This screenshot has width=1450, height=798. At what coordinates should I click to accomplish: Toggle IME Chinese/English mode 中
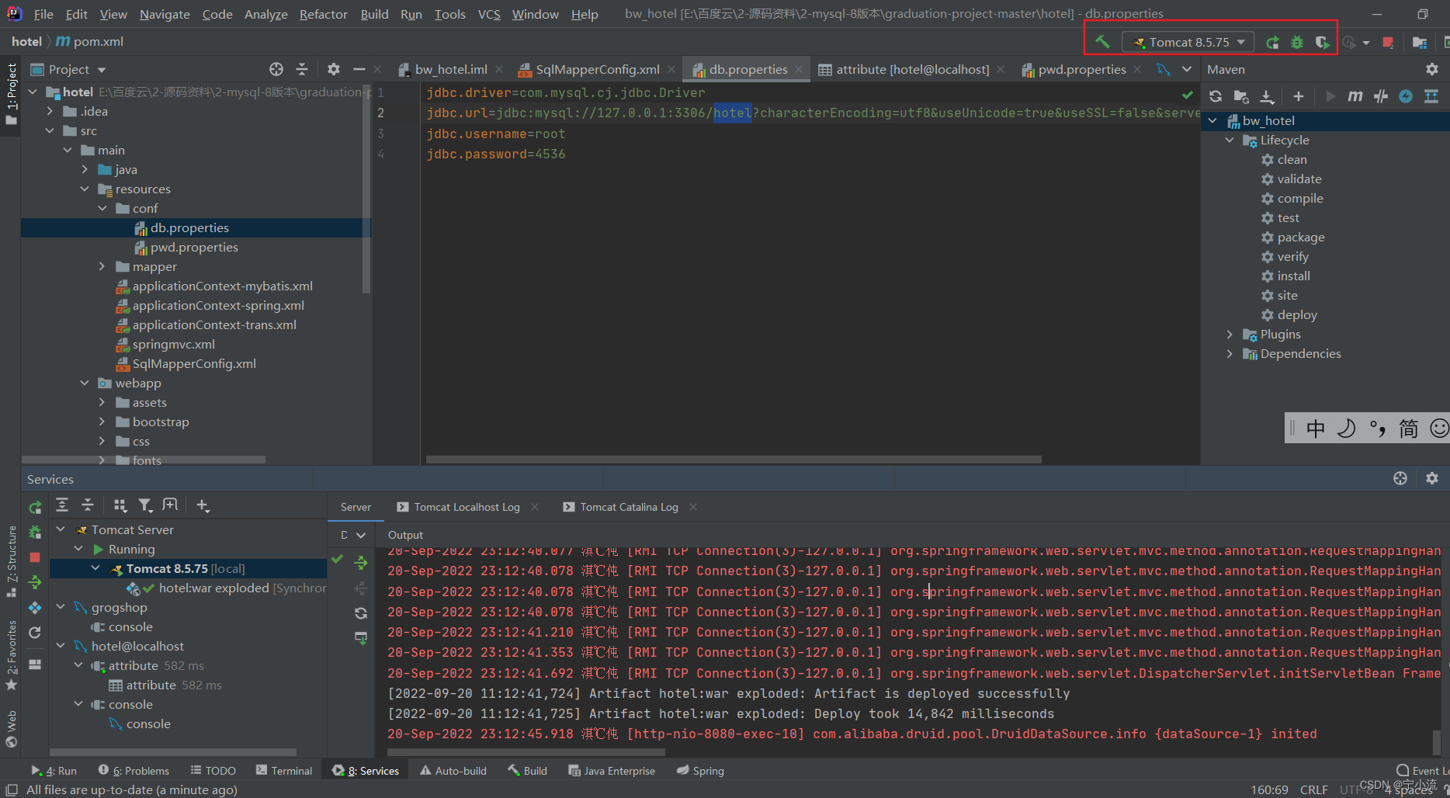(x=1316, y=428)
